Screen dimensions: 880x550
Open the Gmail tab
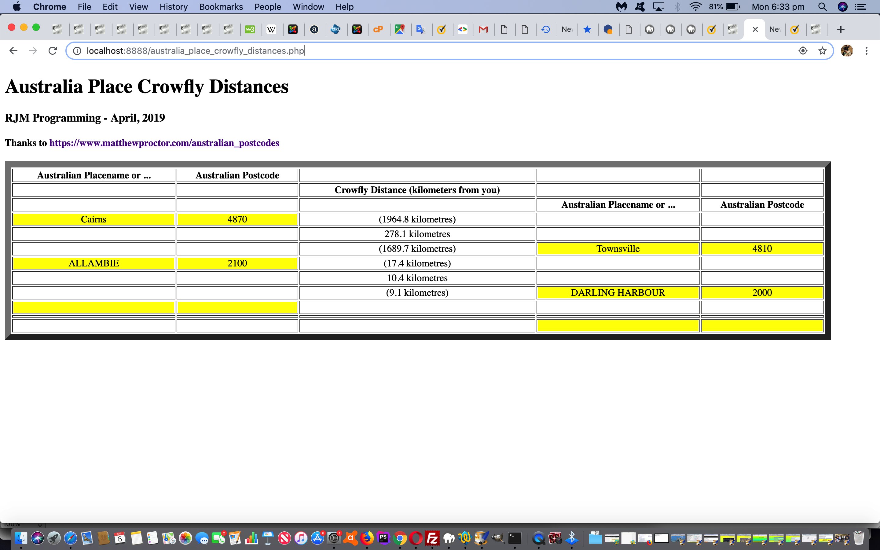[x=483, y=29]
